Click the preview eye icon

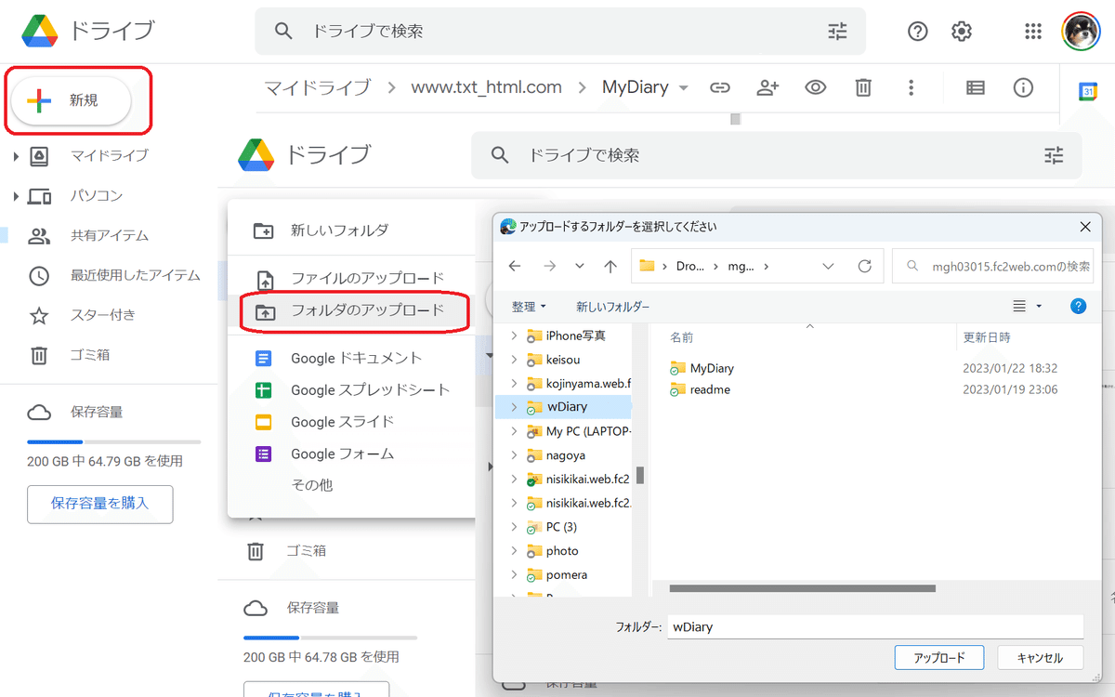coord(816,87)
